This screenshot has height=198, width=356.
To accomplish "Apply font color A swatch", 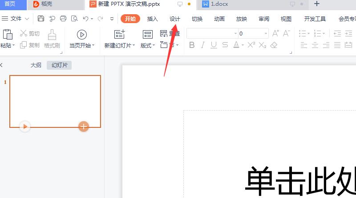I will [236, 45].
